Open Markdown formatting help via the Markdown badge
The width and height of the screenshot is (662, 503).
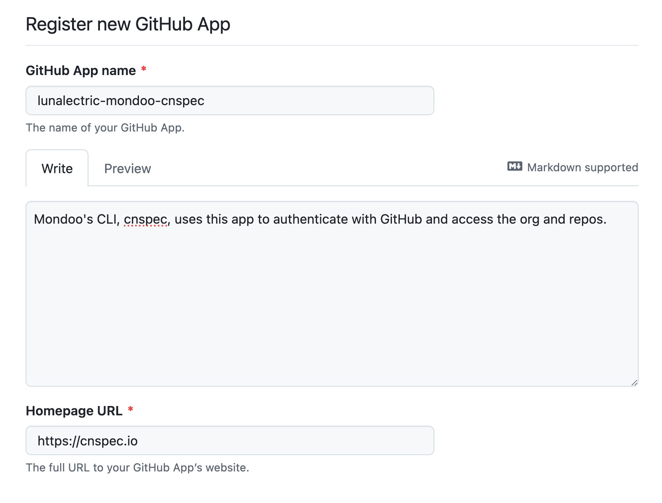pyautogui.click(x=514, y=167)
